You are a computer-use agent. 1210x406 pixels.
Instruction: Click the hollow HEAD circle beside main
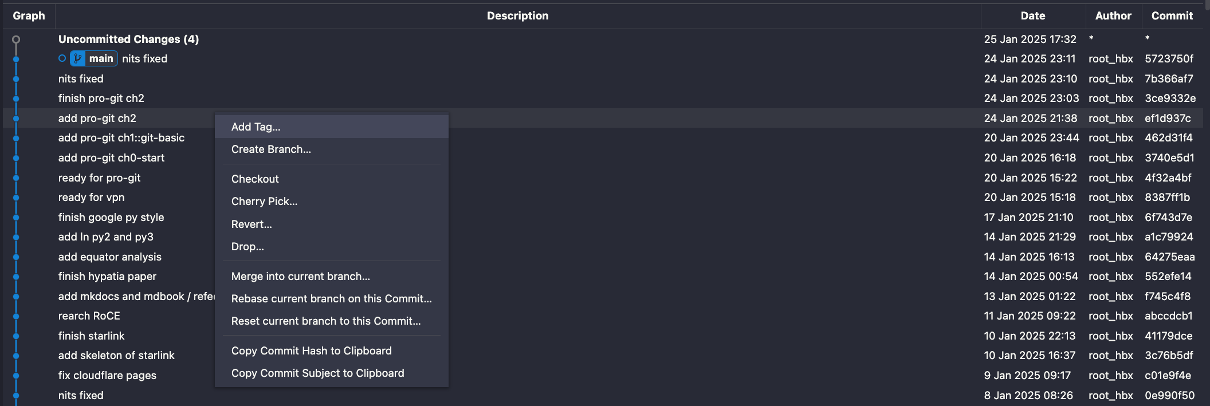[62, 58]
